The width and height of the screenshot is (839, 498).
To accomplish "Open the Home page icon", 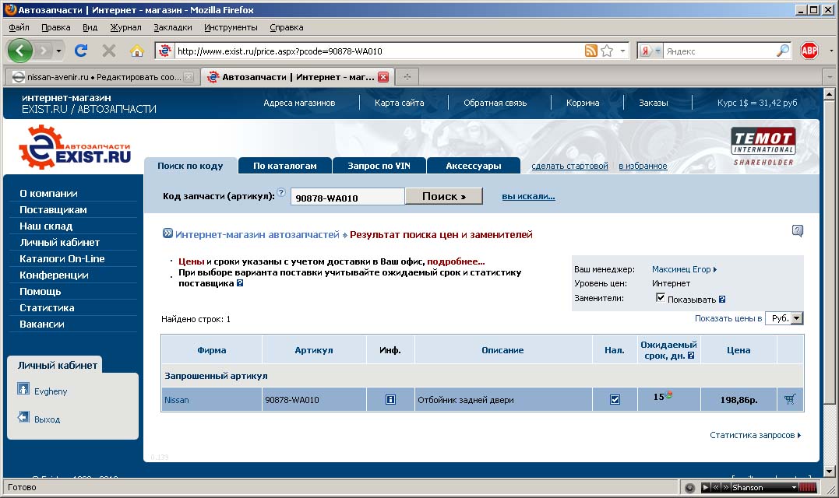I will tap(137, 51).
